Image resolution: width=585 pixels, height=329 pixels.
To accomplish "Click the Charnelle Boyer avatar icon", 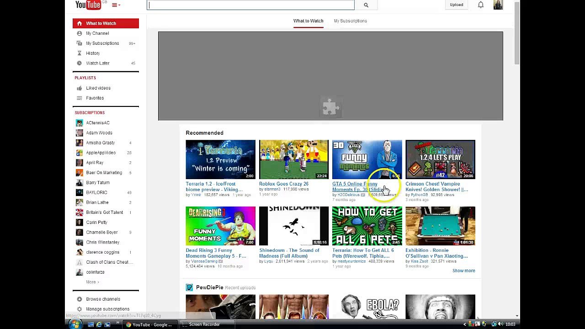I will coord(80,233).
